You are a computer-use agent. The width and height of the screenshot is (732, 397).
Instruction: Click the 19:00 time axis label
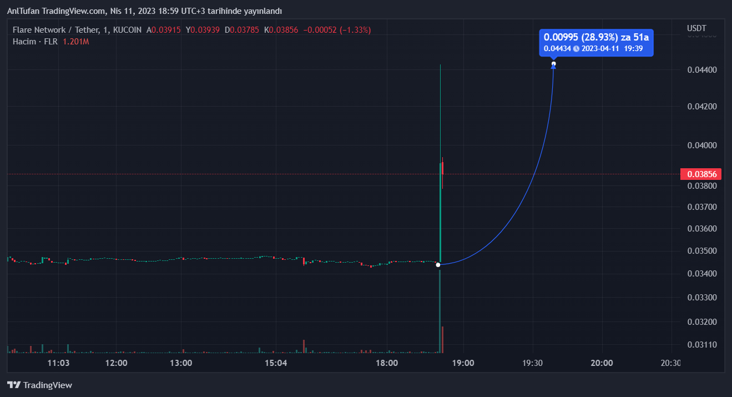pyautogui.click(x=463, y=363)
